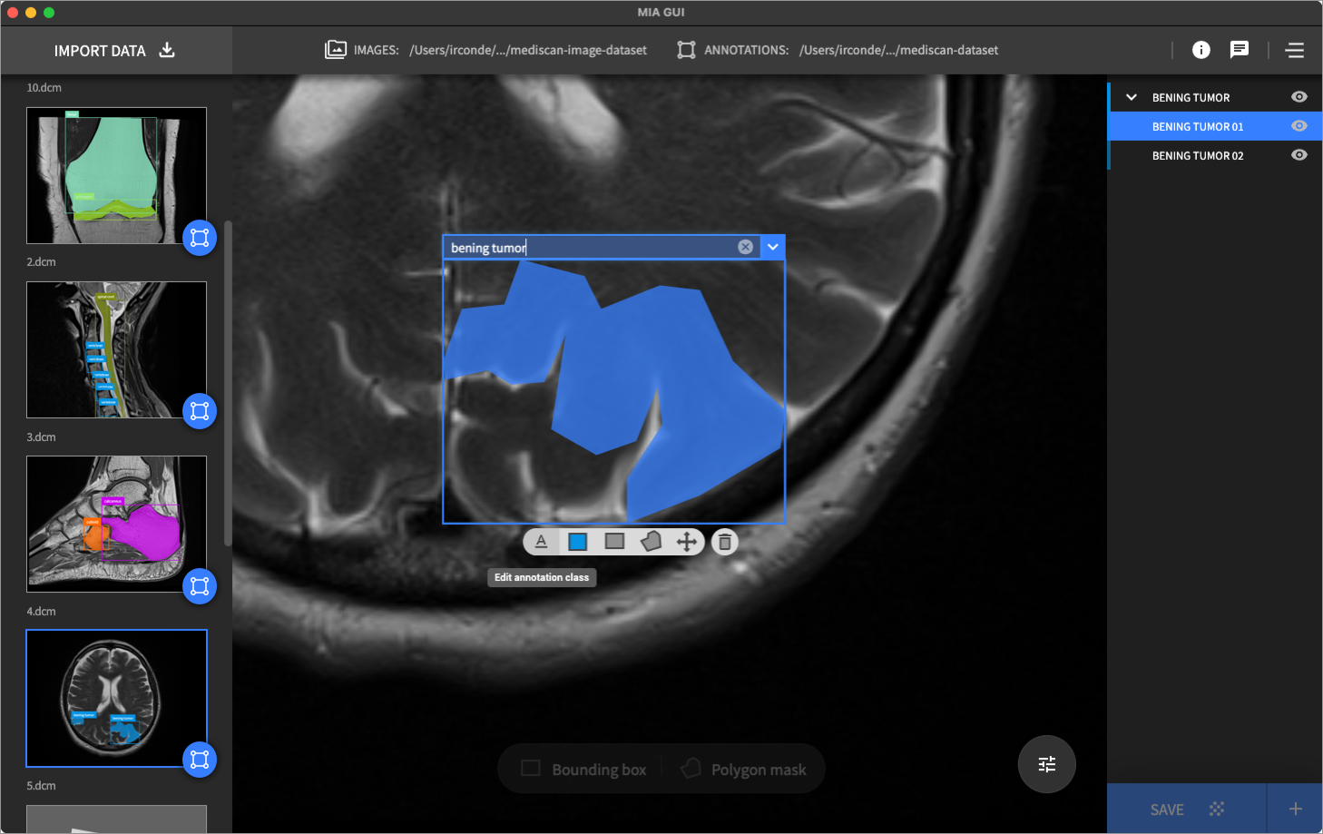
Task: Click the Images folder icon
Action: coord(336,50)
